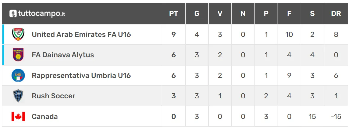Click the Rappresentativa Umbria LND badge

coord(18,76)
